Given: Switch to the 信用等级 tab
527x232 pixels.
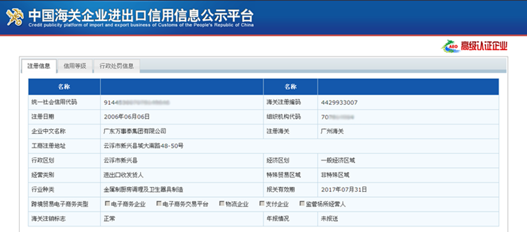Looking at the screenshot, I should coord(75,66).
